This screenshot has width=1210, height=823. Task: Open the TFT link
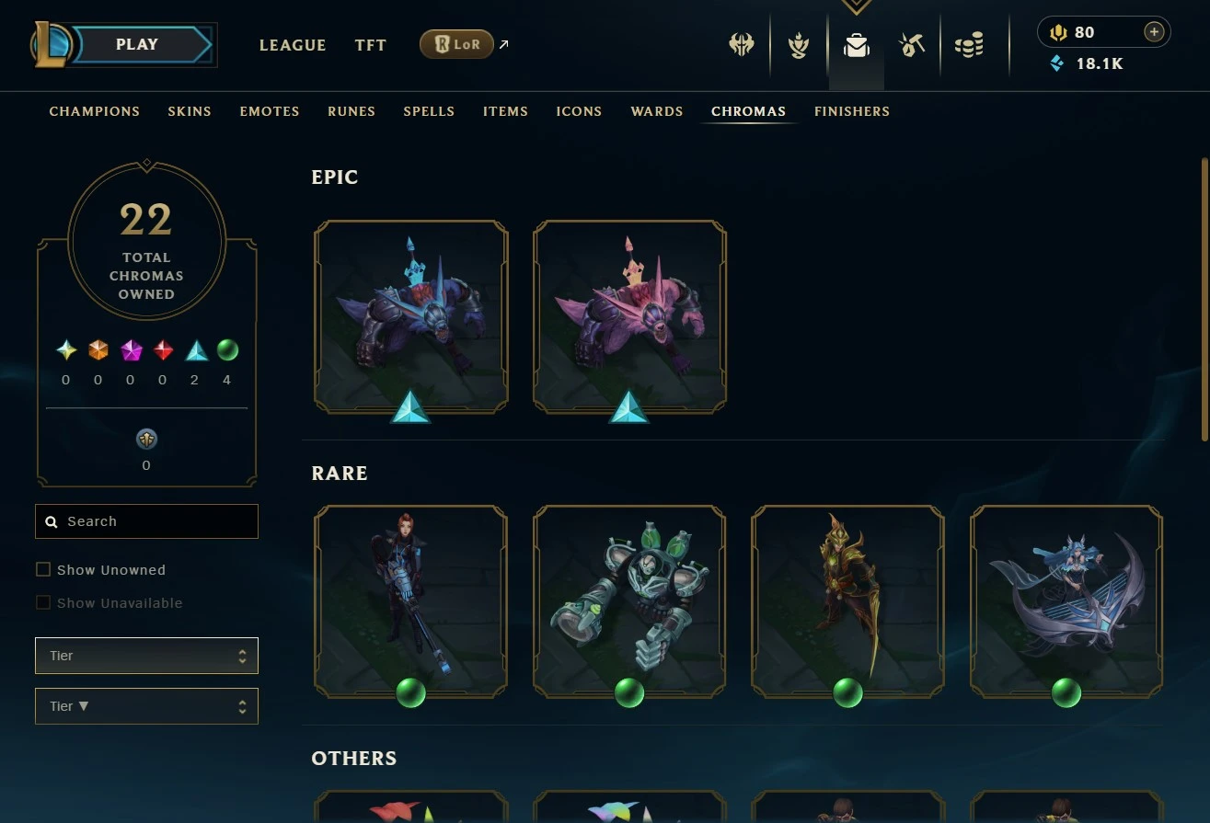(371, 45)
